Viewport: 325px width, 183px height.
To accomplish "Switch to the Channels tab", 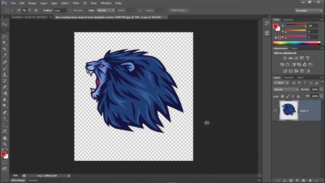I will (288, 78).
